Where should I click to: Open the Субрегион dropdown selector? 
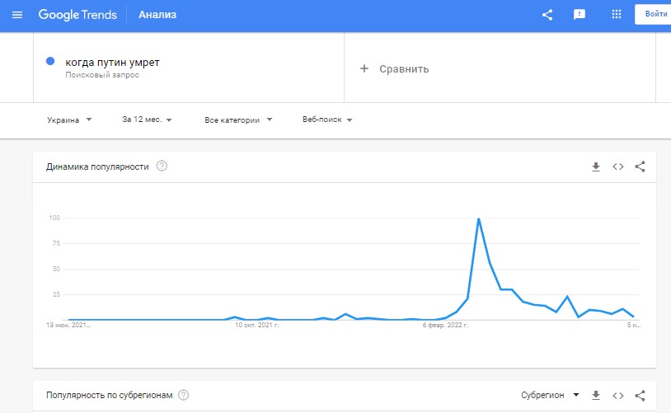pos(550,395)
